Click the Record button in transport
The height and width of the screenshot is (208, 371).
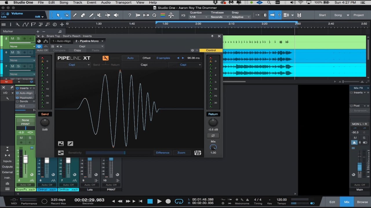click(x=168, y=201)
